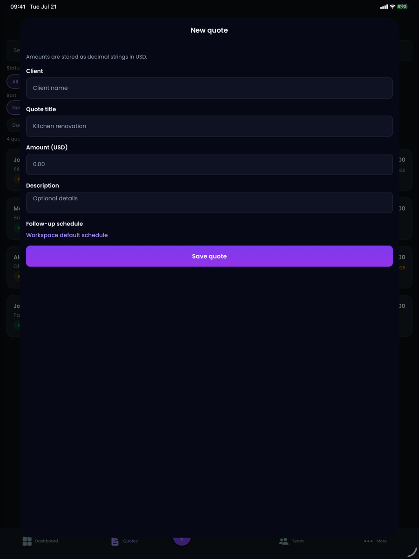Switch to the Team tab label
Viewport: 419px width, 559px height.
click(298, 541)
